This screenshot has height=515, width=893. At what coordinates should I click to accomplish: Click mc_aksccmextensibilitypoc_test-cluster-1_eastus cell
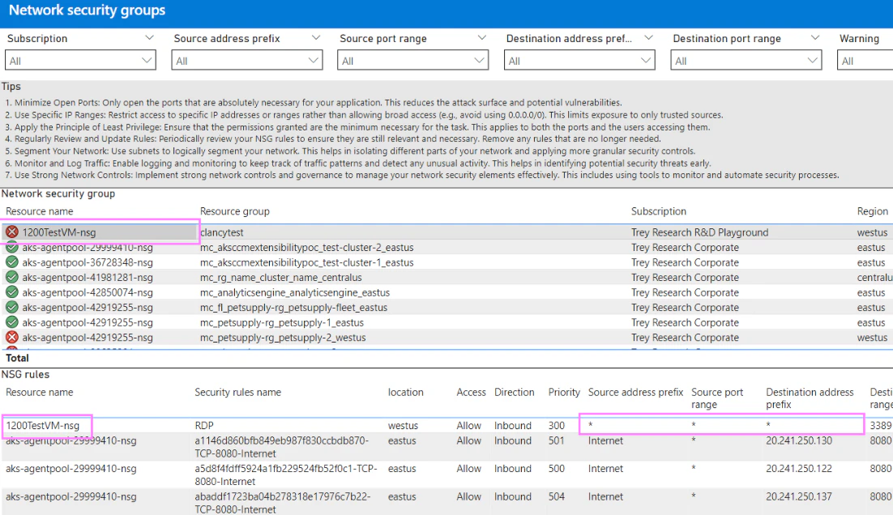pos(306,262)
